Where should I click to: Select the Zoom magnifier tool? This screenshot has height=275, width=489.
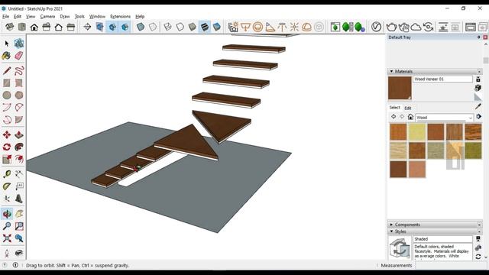coord(7,226)
